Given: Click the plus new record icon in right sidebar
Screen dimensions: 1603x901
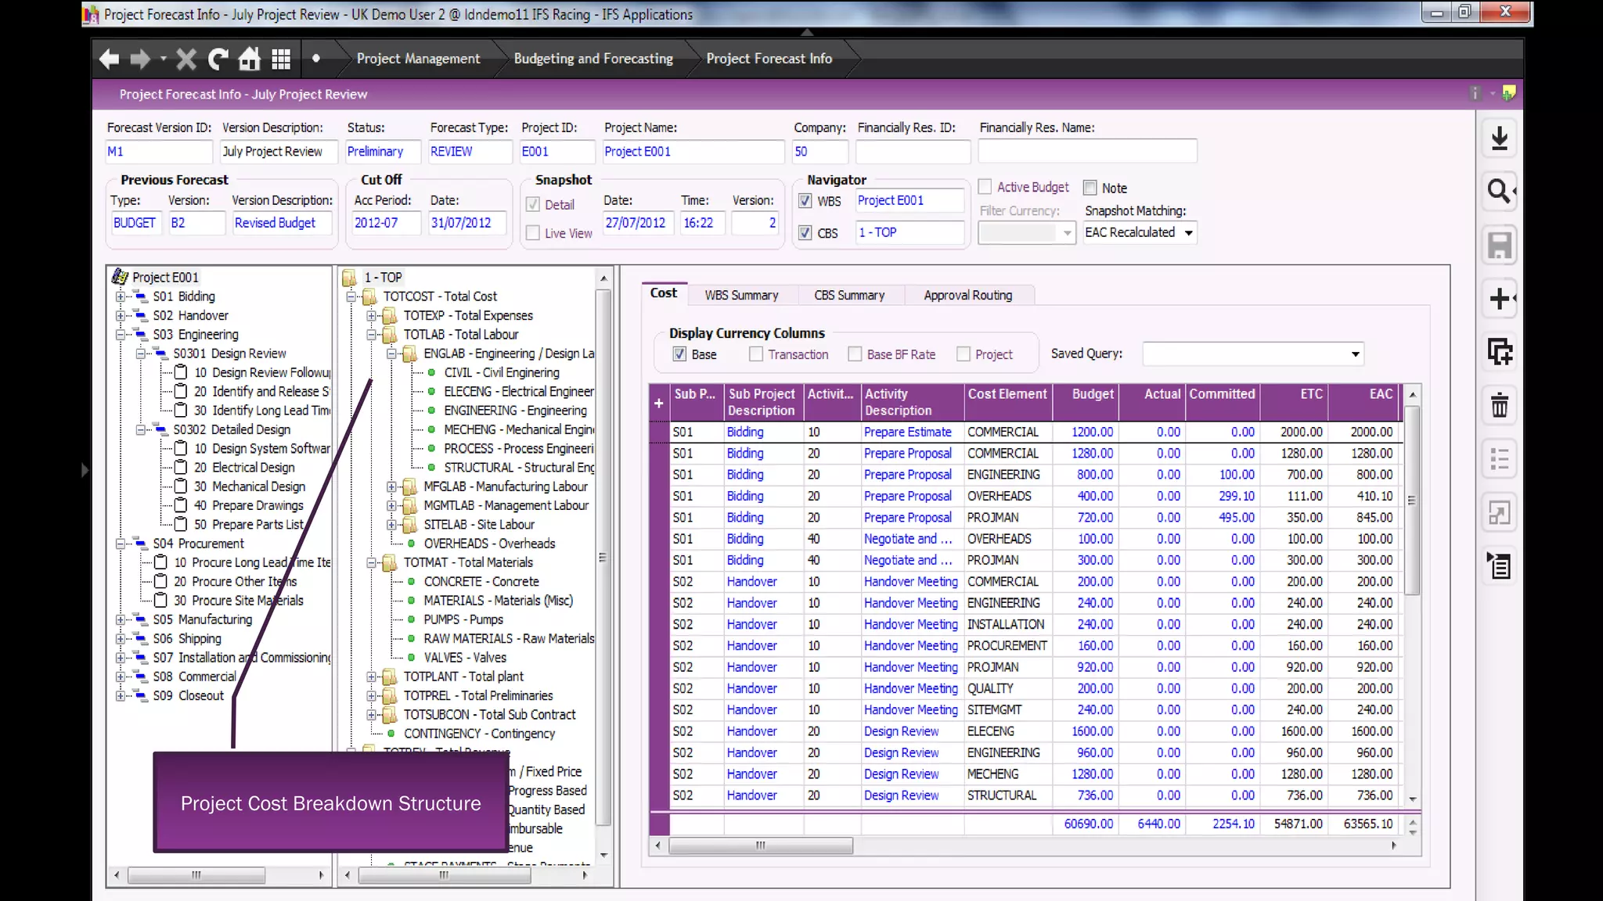Looking at the screenshot, I should (x=1499, y=298).
